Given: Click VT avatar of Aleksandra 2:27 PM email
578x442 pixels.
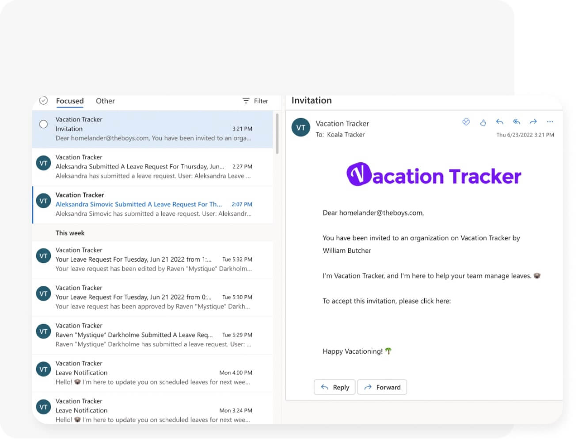Looking at the screenshot, I should tap(43, 163).
